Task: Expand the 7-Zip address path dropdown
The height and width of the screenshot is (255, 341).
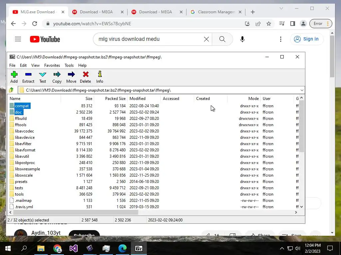Action: pyautogui.click(x=302, y=90)
